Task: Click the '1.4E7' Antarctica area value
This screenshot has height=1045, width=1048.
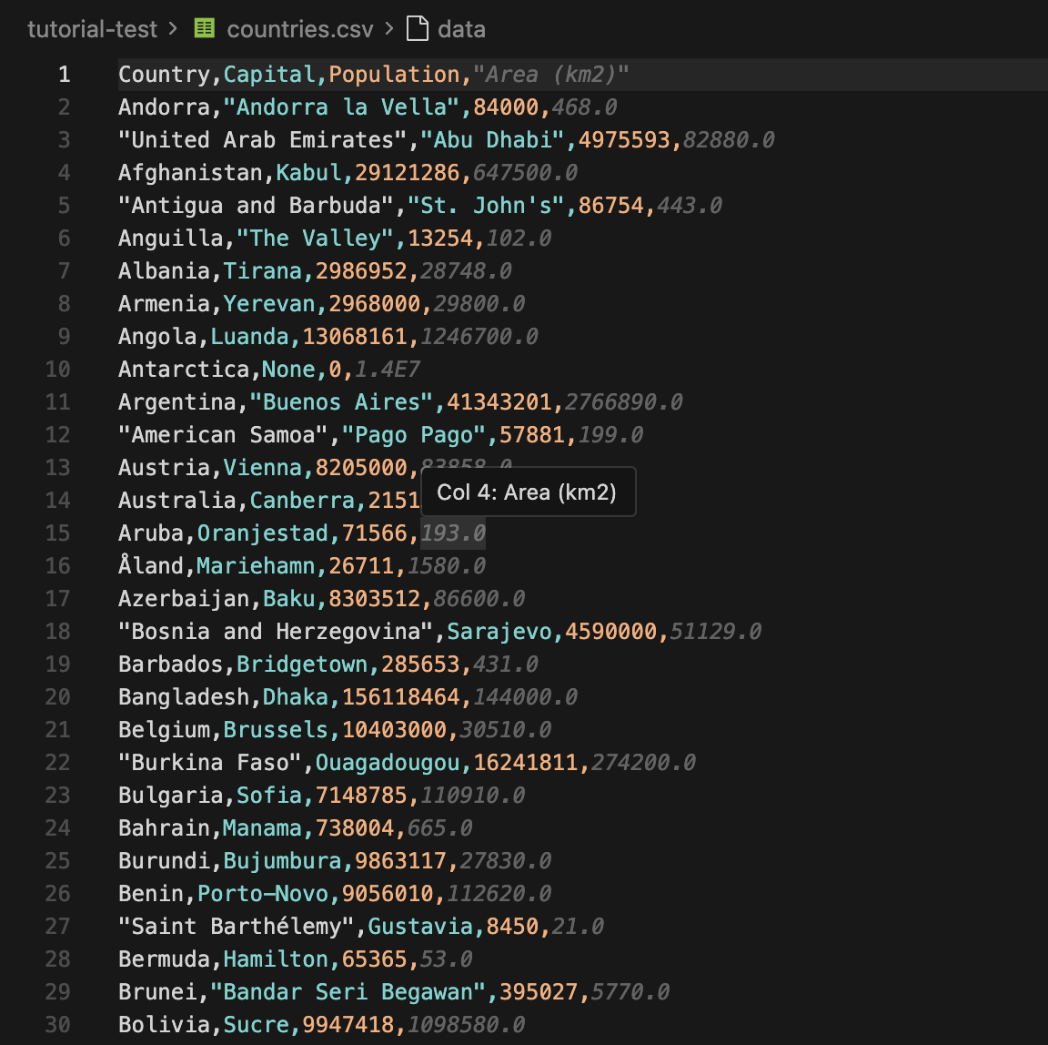Action: click(x=388, y=369)
